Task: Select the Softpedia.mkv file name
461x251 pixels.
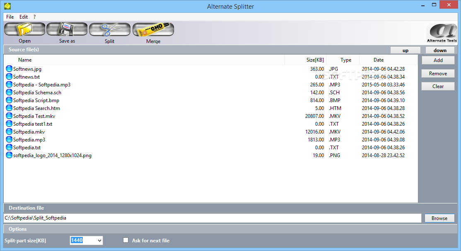Action: [x=29, y=132]
